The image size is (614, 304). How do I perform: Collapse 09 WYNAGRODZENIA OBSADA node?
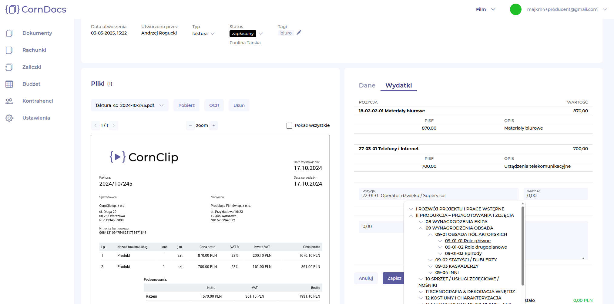click(x=421, y=228)
